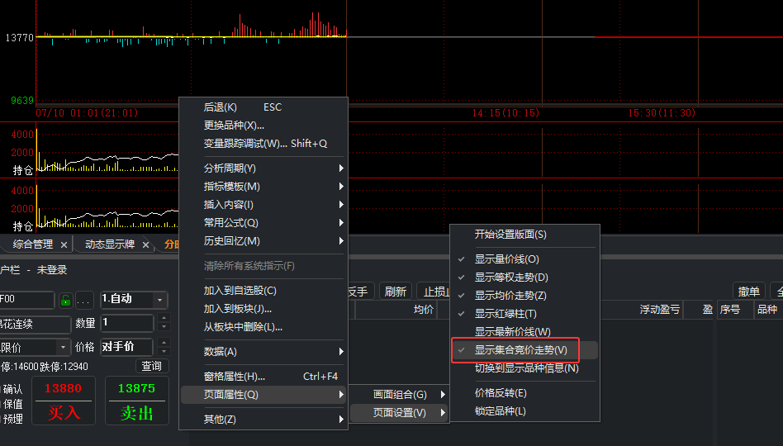Click the 对手价 price field
Screen dimensions: 783x446
coord(127,347)
